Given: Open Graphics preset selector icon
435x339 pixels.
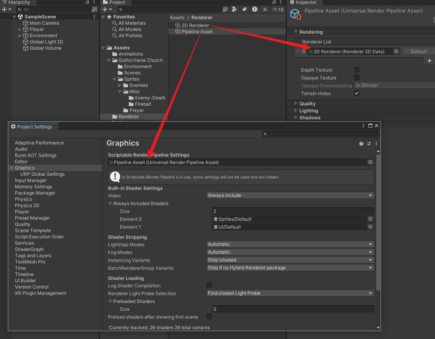Looking at the screenshot, I should pyautogui.click(x=369, y=144).
